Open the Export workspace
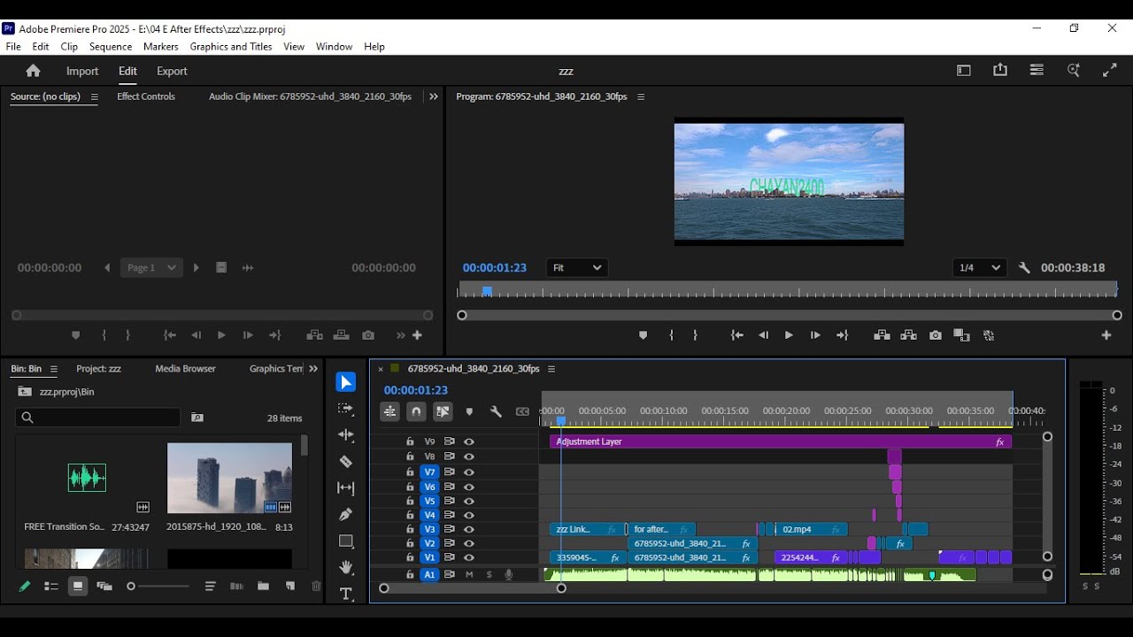This screenshot has height=637, width=1133. click(172, 71)
